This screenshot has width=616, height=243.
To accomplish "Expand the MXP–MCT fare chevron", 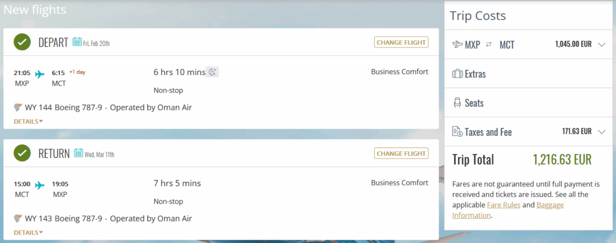I will [x=602, y=45].
